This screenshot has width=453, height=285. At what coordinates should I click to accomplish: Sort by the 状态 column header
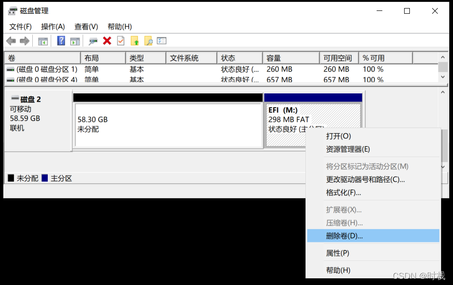240,58
